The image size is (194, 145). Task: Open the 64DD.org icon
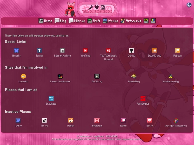click(x=97, y=76)
